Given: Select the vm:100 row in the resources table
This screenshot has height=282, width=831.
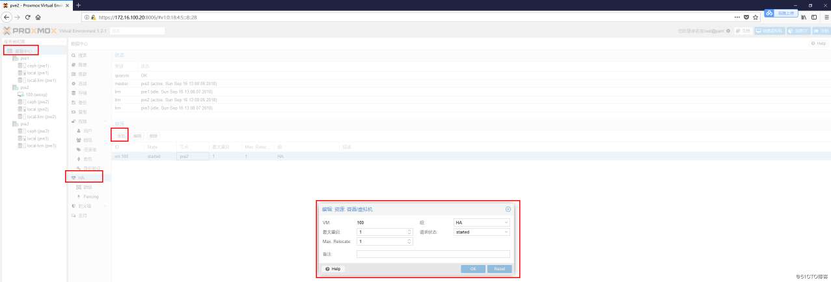Looking at the screenshot, I should point(472,157).
